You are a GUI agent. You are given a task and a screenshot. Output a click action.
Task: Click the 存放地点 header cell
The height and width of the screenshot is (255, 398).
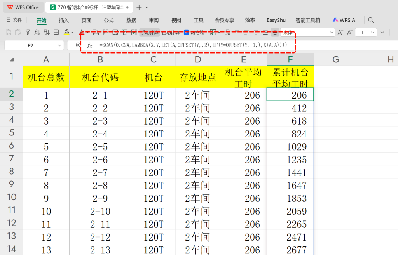pyautogui.click(x=198, y=77)
